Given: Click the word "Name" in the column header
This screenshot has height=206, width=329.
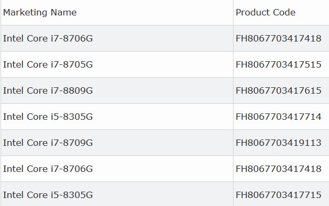Looking at the screenshot, I should tap(64, 12).
